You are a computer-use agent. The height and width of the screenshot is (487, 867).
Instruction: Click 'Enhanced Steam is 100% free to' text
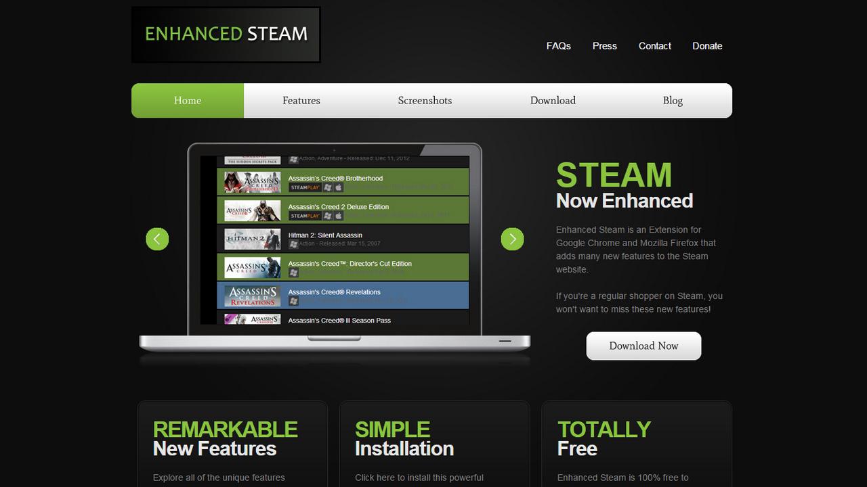623,478
